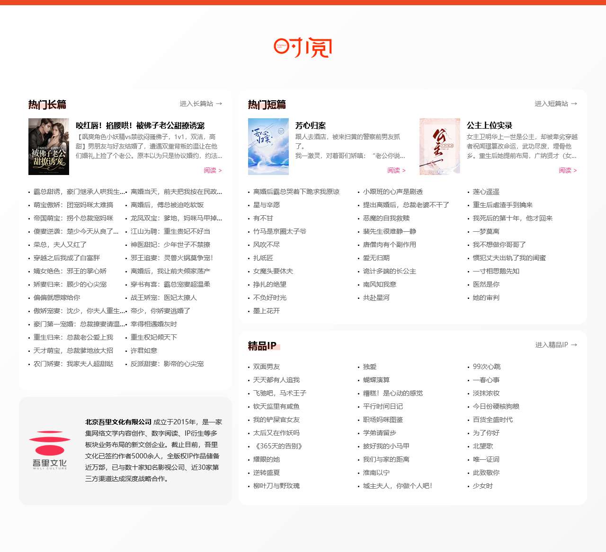606x552 pixels.
Task: Open 城主夫人，你做个人吧!
Action: 398,486
